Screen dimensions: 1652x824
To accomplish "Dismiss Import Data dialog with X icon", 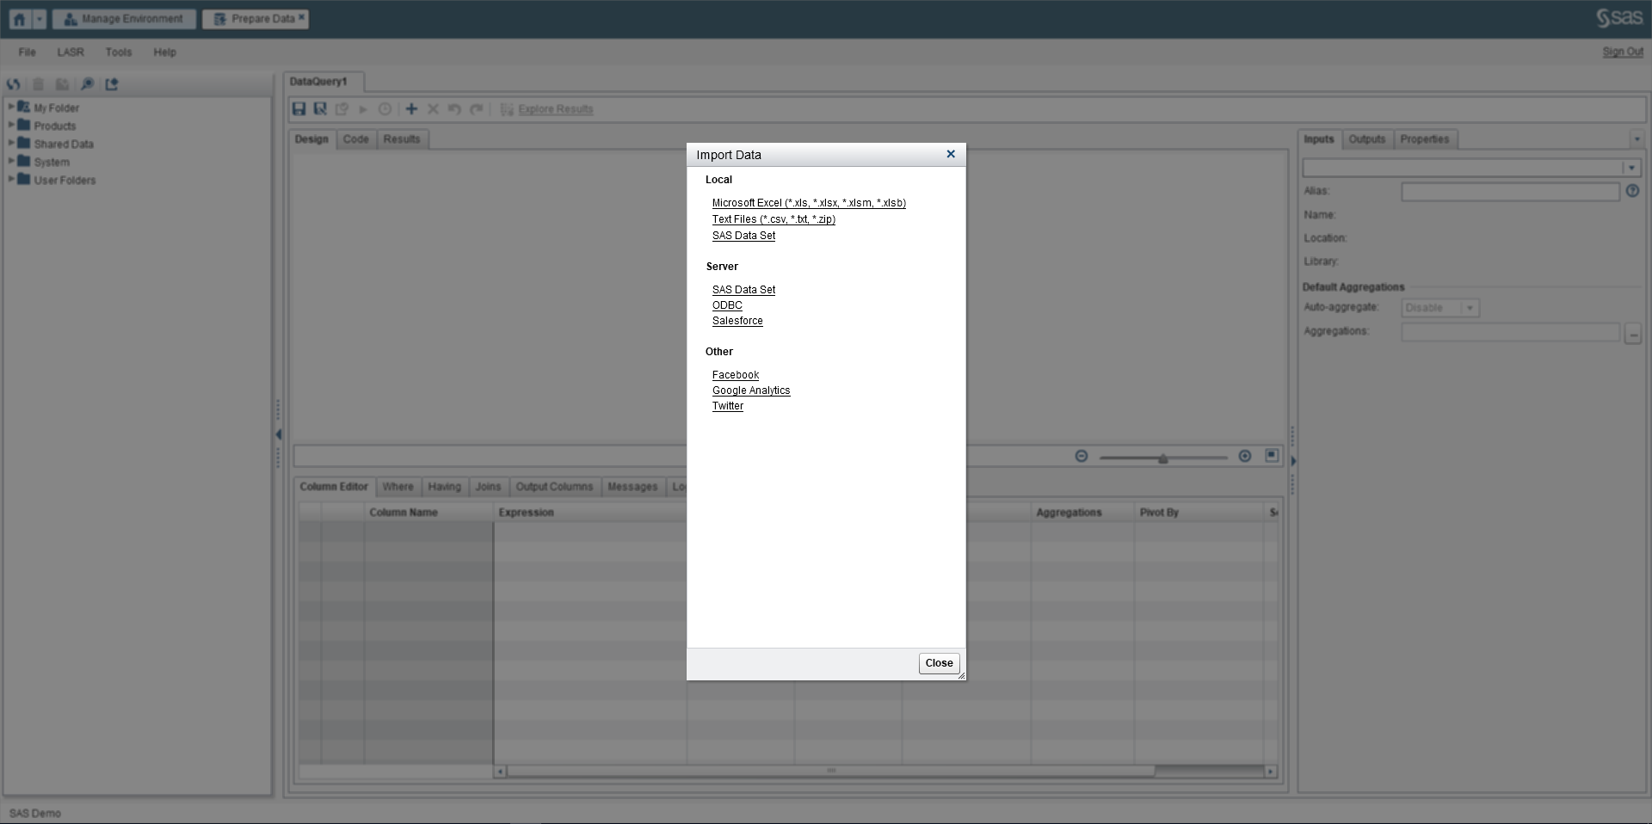I will coord(950,154).
